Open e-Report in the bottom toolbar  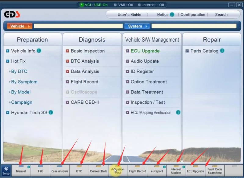(x=157, y=171)
